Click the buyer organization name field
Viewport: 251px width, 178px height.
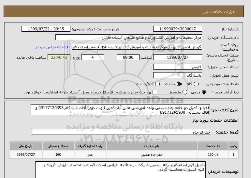point(129,37)
